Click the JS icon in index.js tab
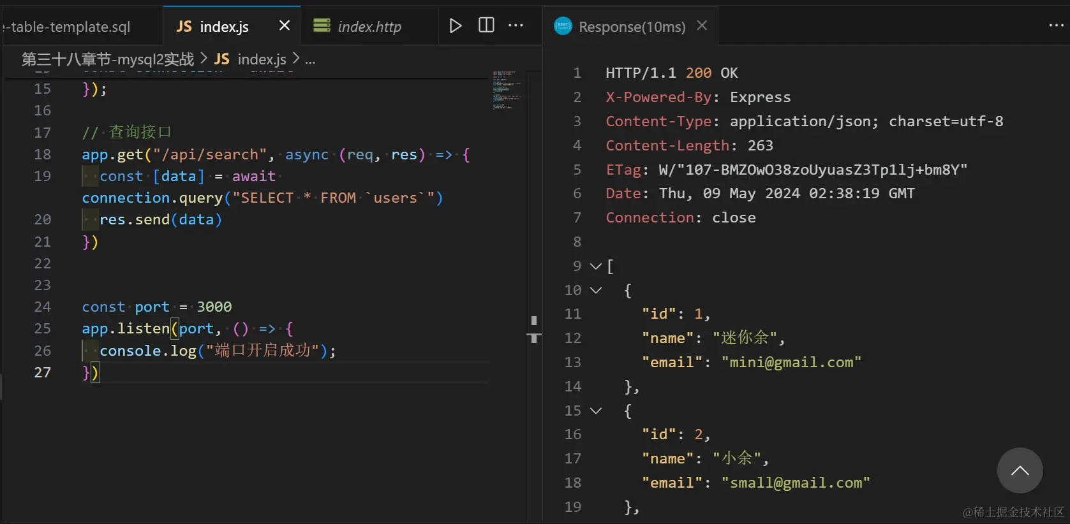Viewport: 1070px width, 524px height. point(184,26)
